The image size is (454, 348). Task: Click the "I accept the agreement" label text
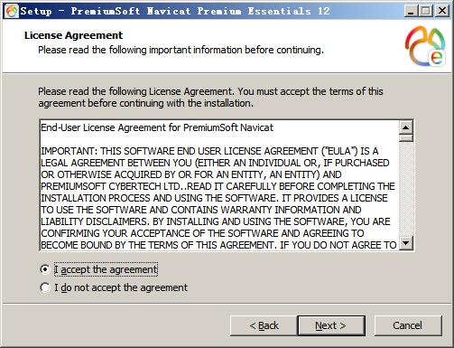pyautogui.click(x=106, y=269)
